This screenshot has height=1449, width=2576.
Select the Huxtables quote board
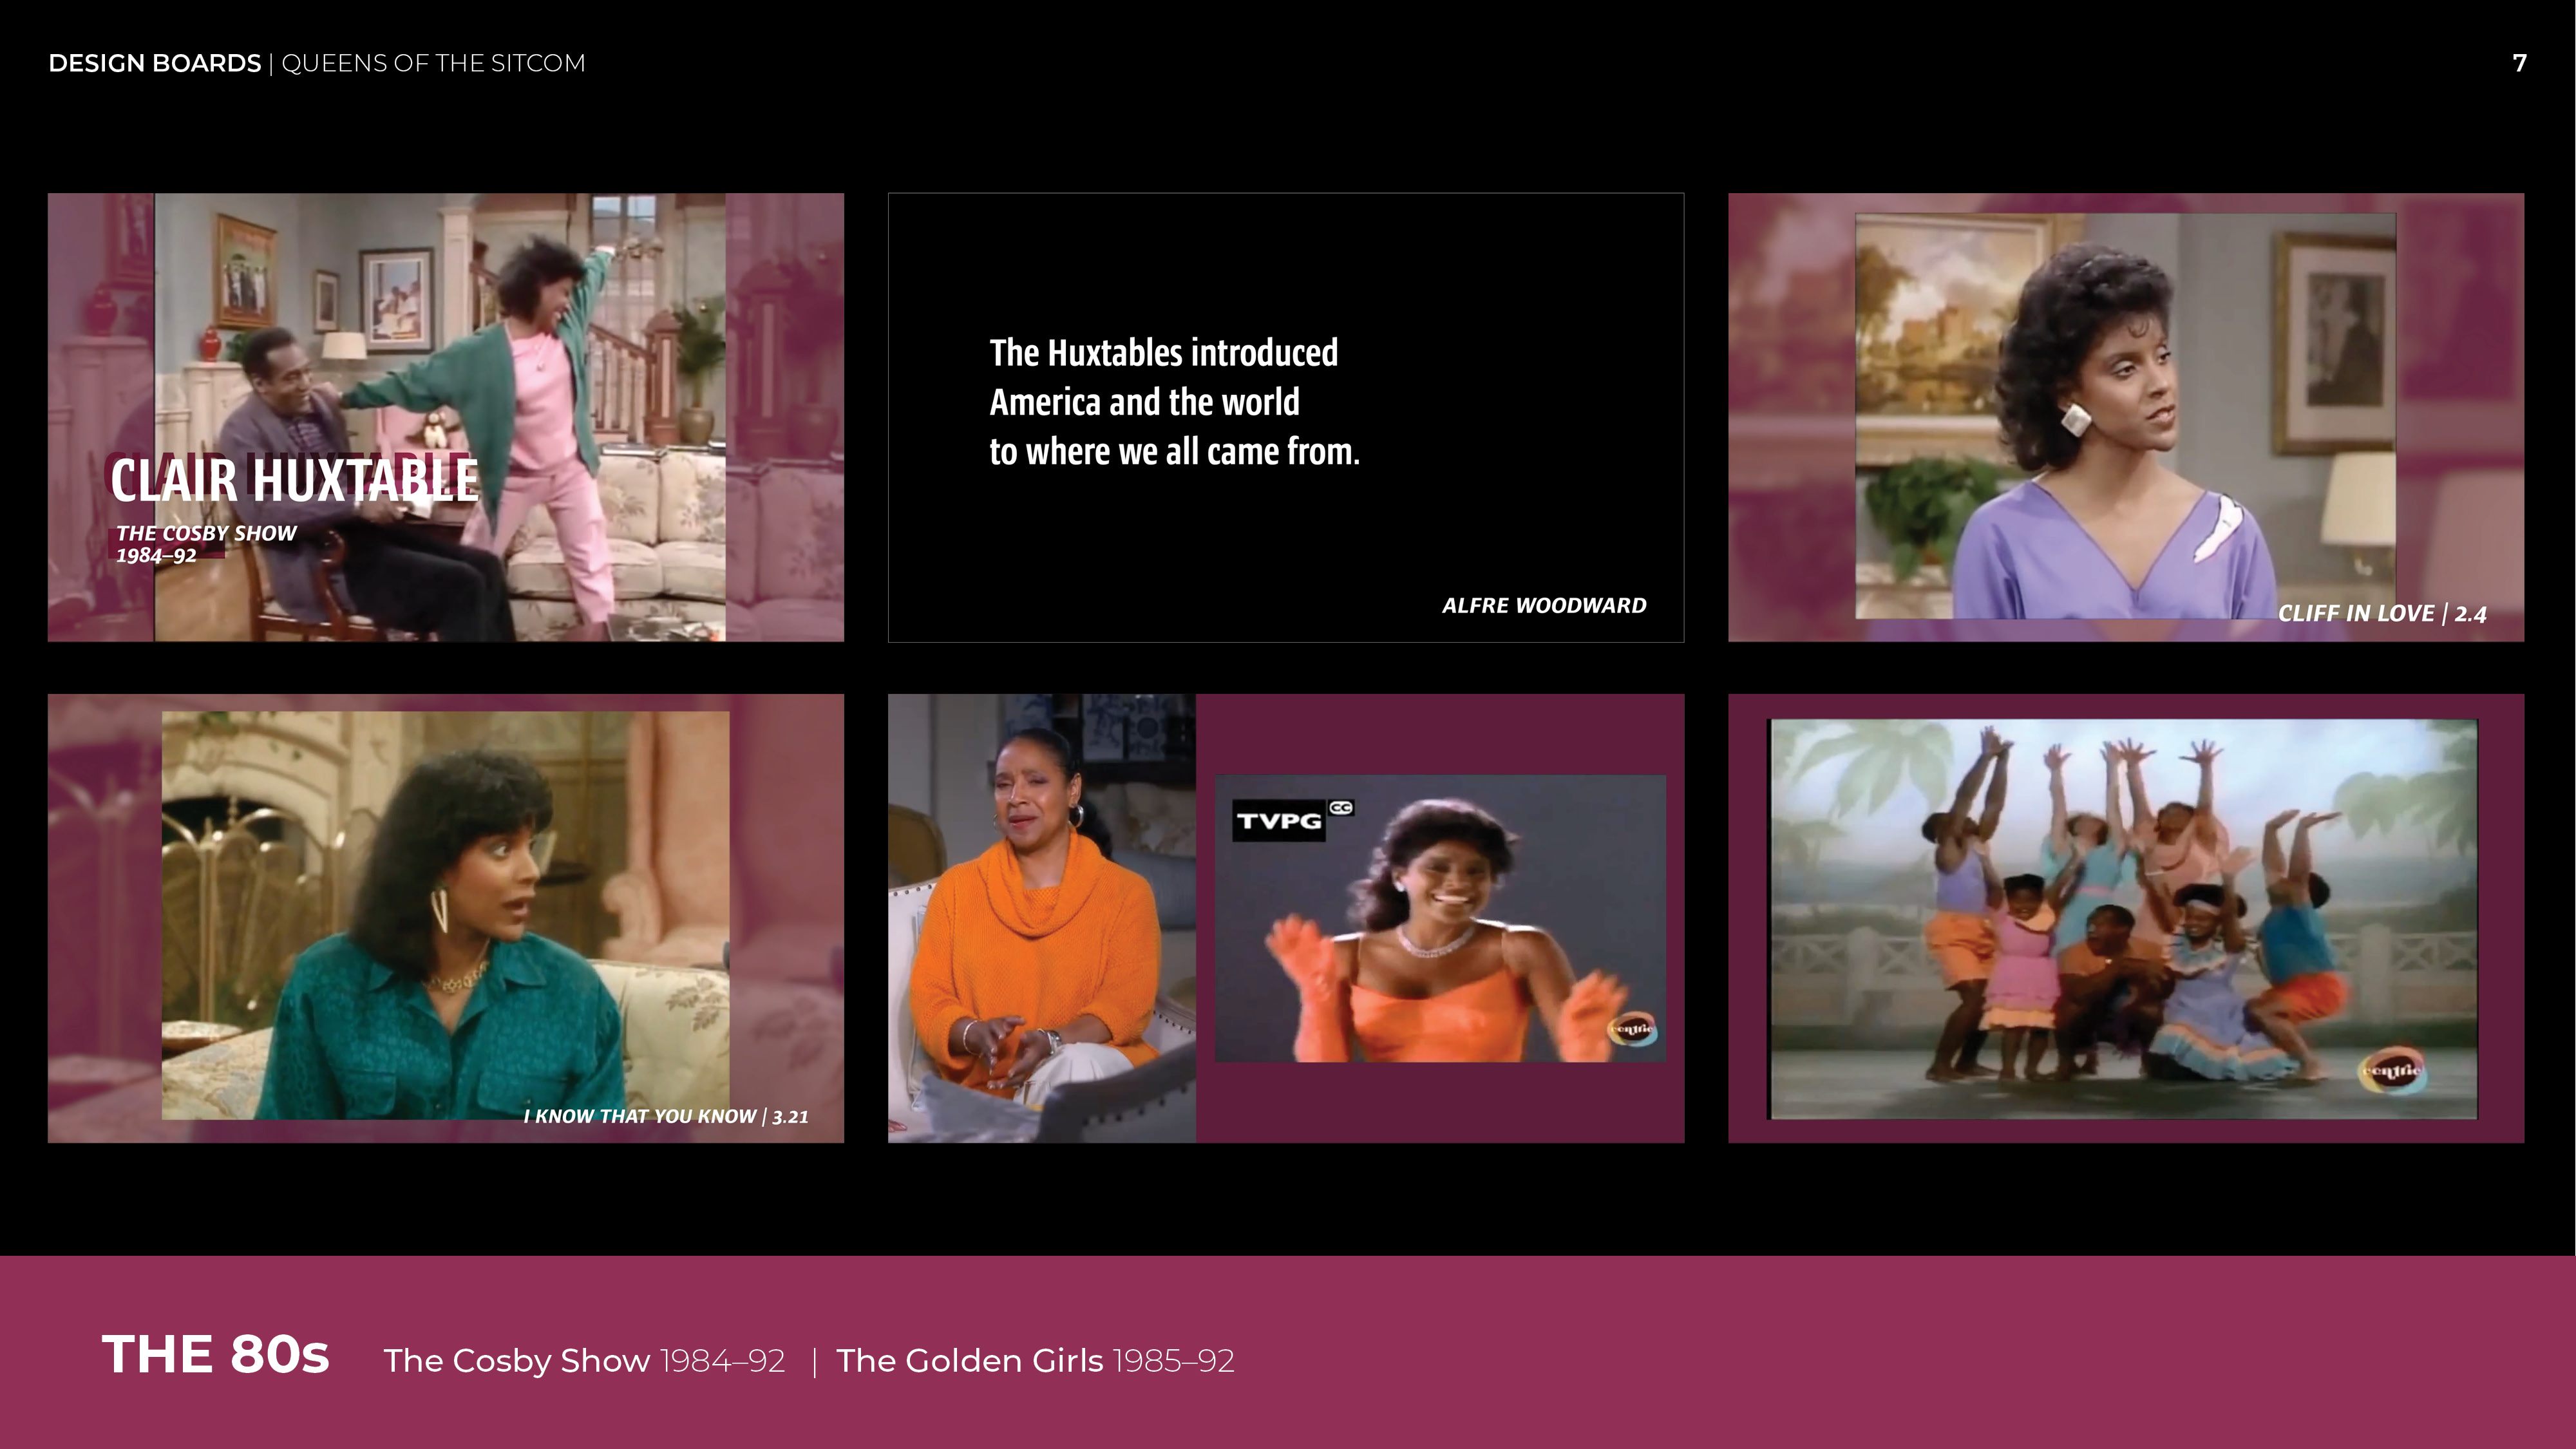click(x=1286, y=417)
